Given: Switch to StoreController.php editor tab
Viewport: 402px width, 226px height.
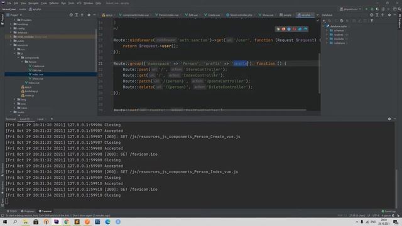Looking at the screenshot, I should [239, 15].
